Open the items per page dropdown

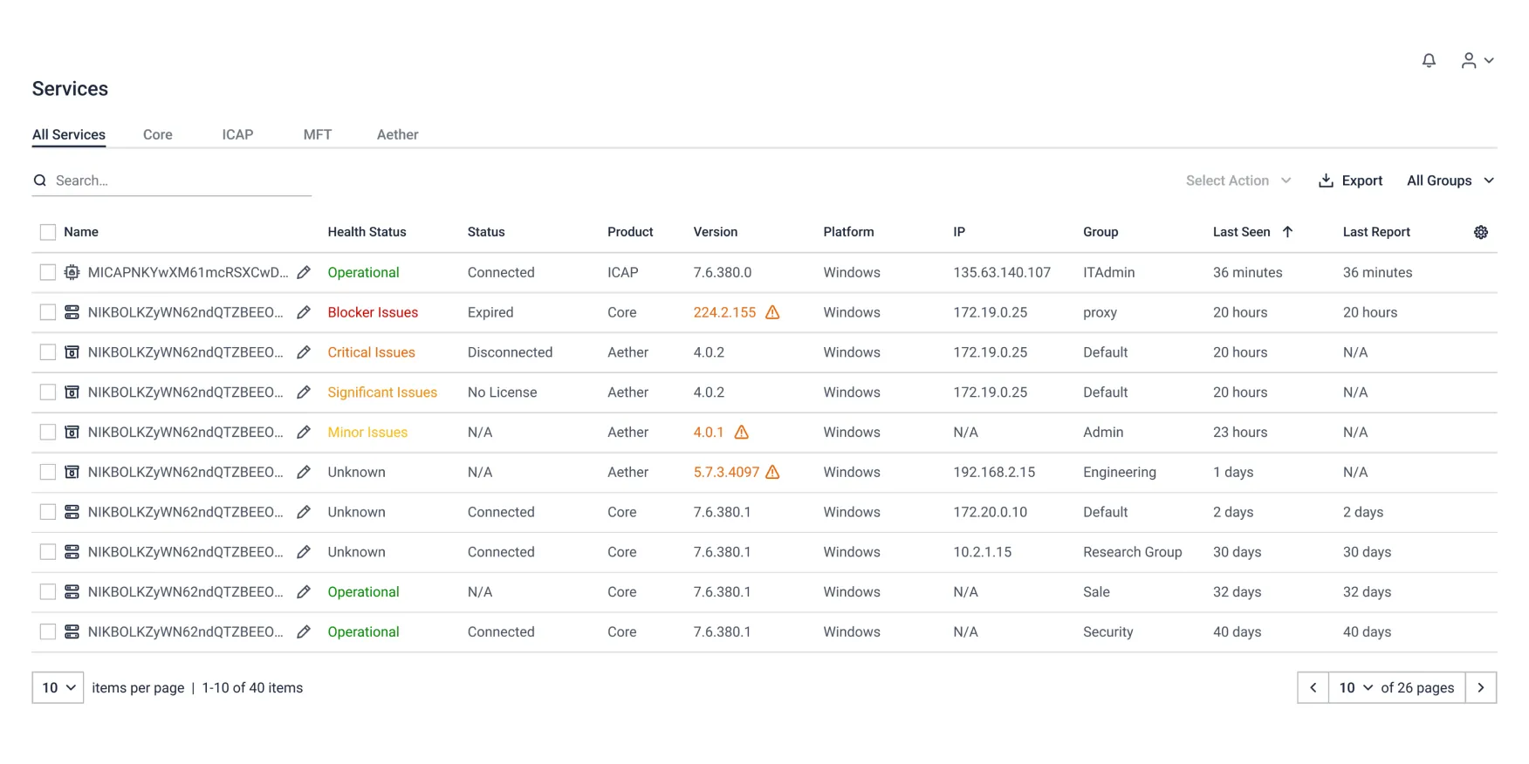pos(58,687)
